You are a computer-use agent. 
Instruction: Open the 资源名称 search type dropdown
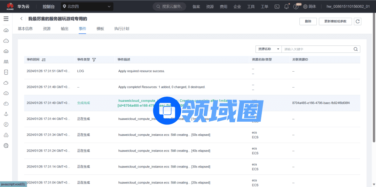point(268,49)
